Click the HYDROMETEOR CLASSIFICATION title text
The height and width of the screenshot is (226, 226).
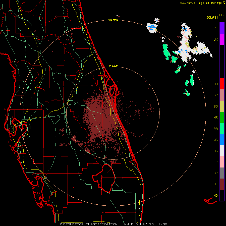tap(88, 224)
